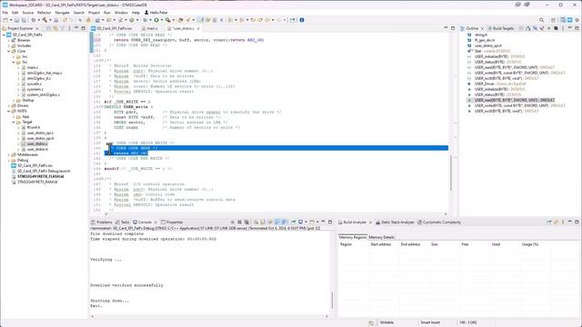Open the File menu

[x=5, y=13]
